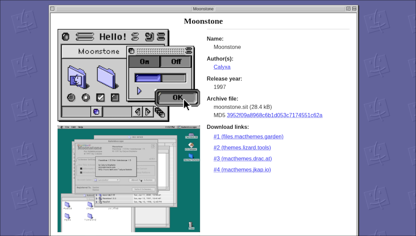416x236 pixels.
Task: Click the KTA Sampler desktop icon
Action: pyautogui.click(x=191, y=146)
